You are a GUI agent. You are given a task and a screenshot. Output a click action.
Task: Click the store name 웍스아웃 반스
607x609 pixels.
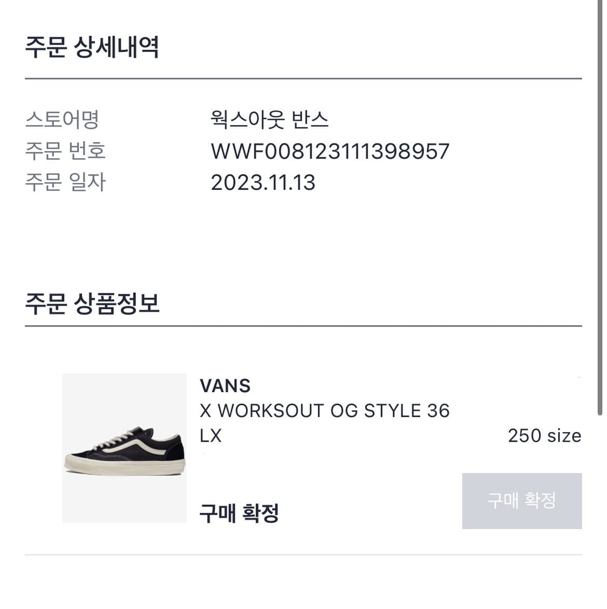tap(269, 119)
